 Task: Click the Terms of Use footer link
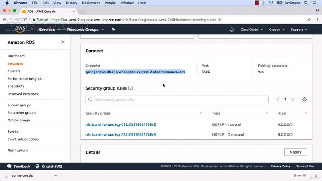[305, 166]
